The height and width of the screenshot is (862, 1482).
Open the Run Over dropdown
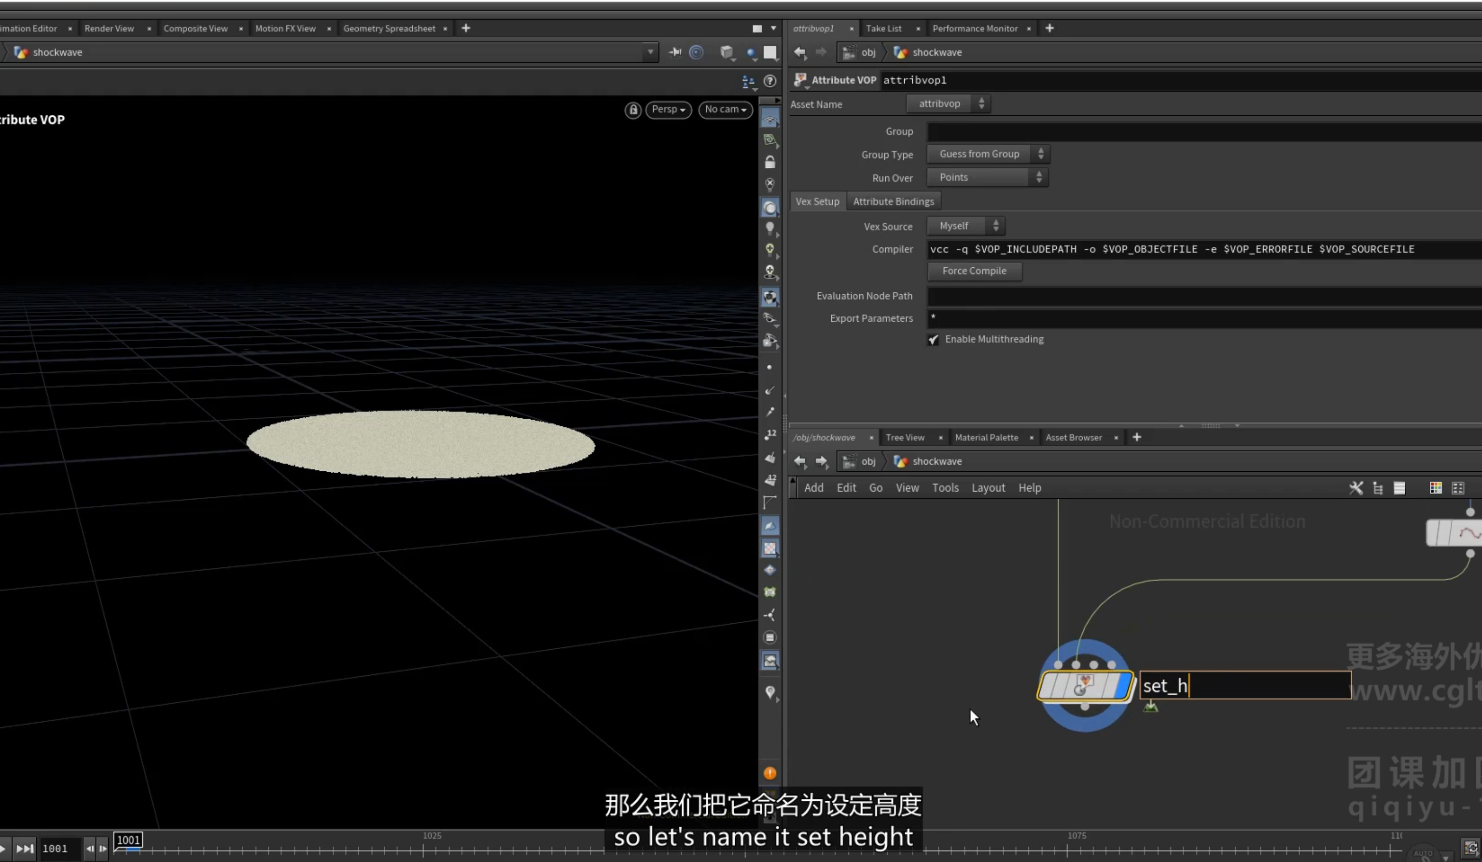point(987,178)
